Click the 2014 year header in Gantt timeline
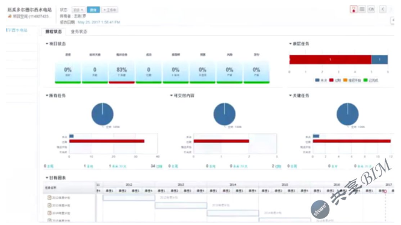 tap(233, 185)
